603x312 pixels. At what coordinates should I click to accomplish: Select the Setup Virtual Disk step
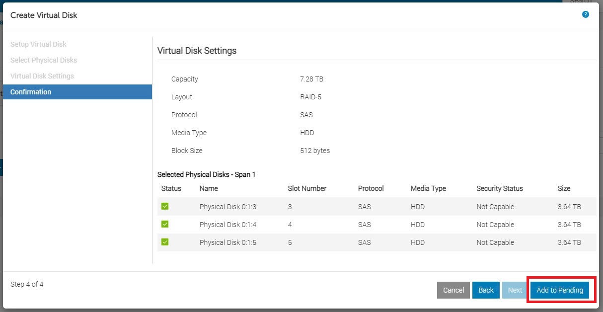coord(38,44)
